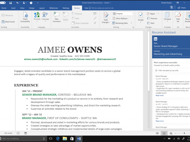Switch to the Insert tab
190x142 pixels.
13,8
